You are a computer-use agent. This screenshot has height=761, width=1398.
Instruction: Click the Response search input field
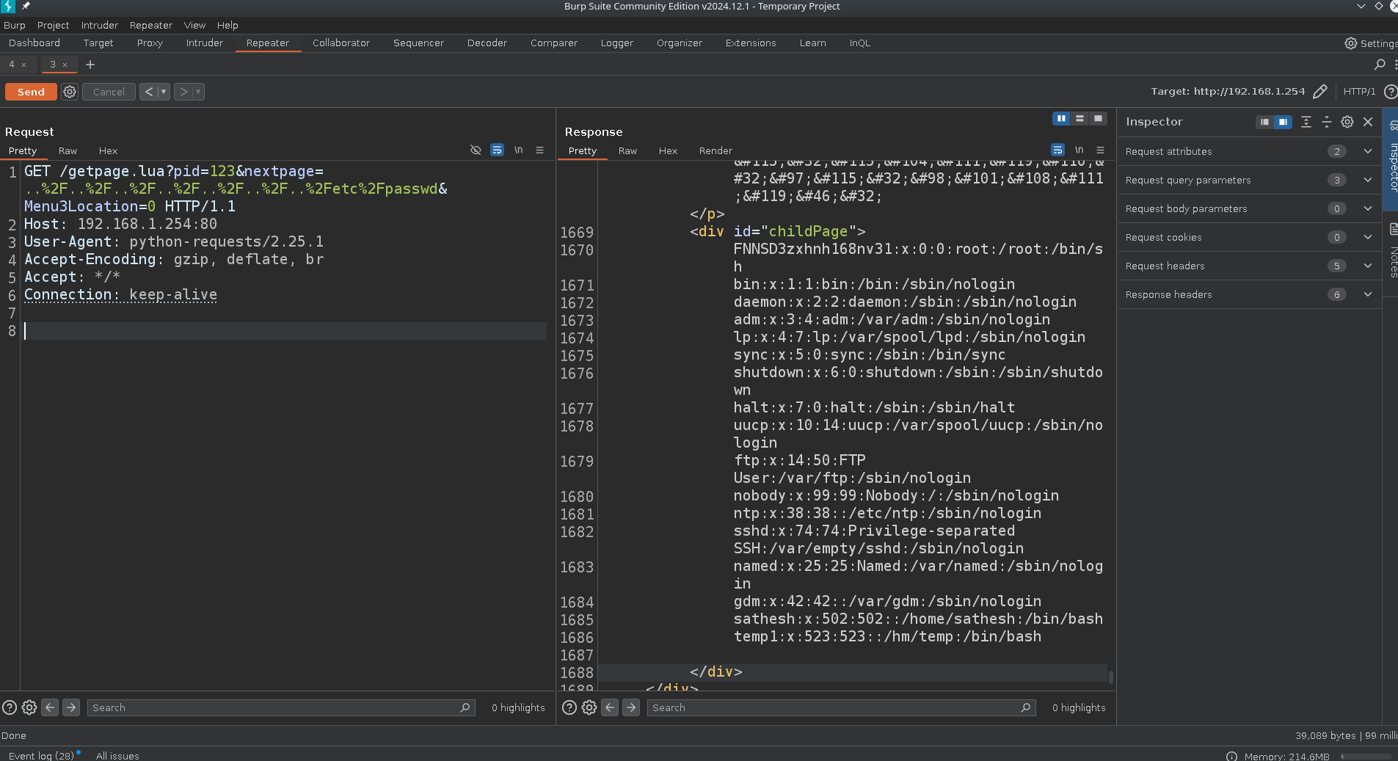coord(841,707)
